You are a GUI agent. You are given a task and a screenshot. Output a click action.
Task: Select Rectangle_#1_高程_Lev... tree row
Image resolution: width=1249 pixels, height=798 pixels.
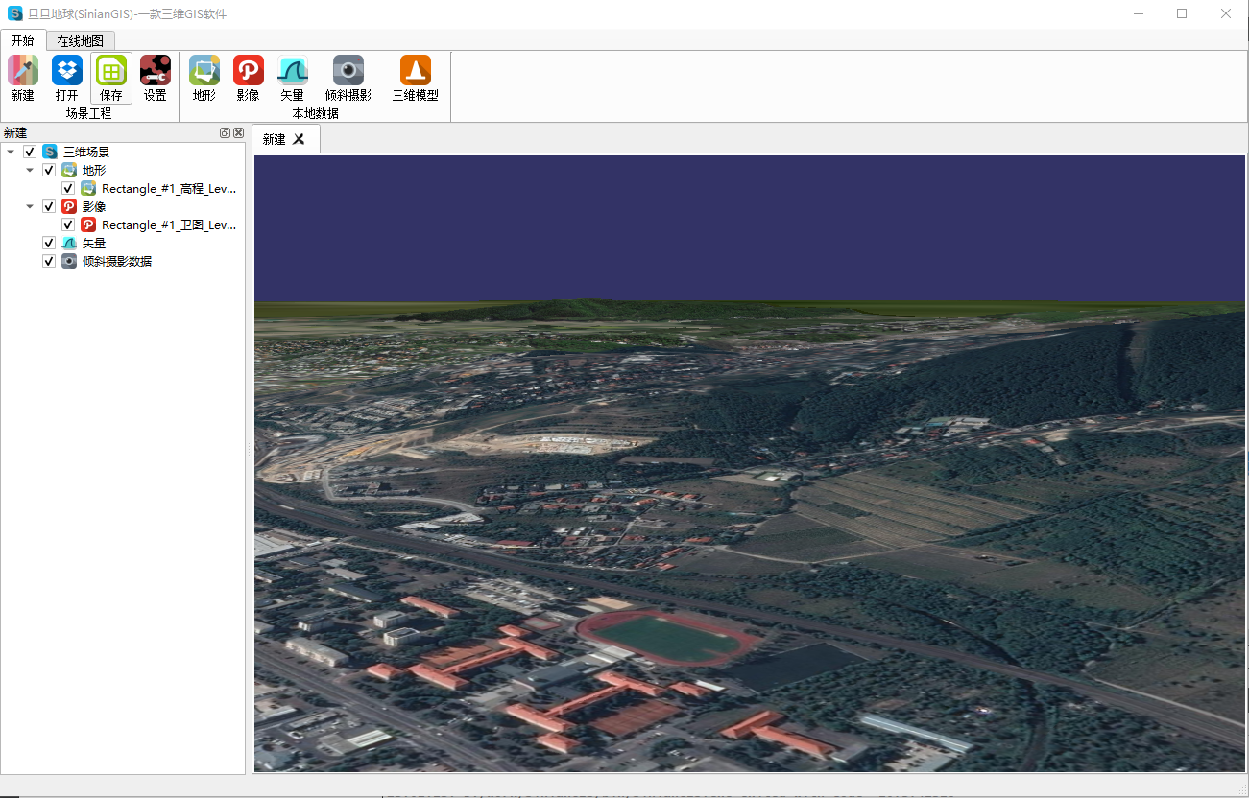pyautogui.click(x=169, y=189)
